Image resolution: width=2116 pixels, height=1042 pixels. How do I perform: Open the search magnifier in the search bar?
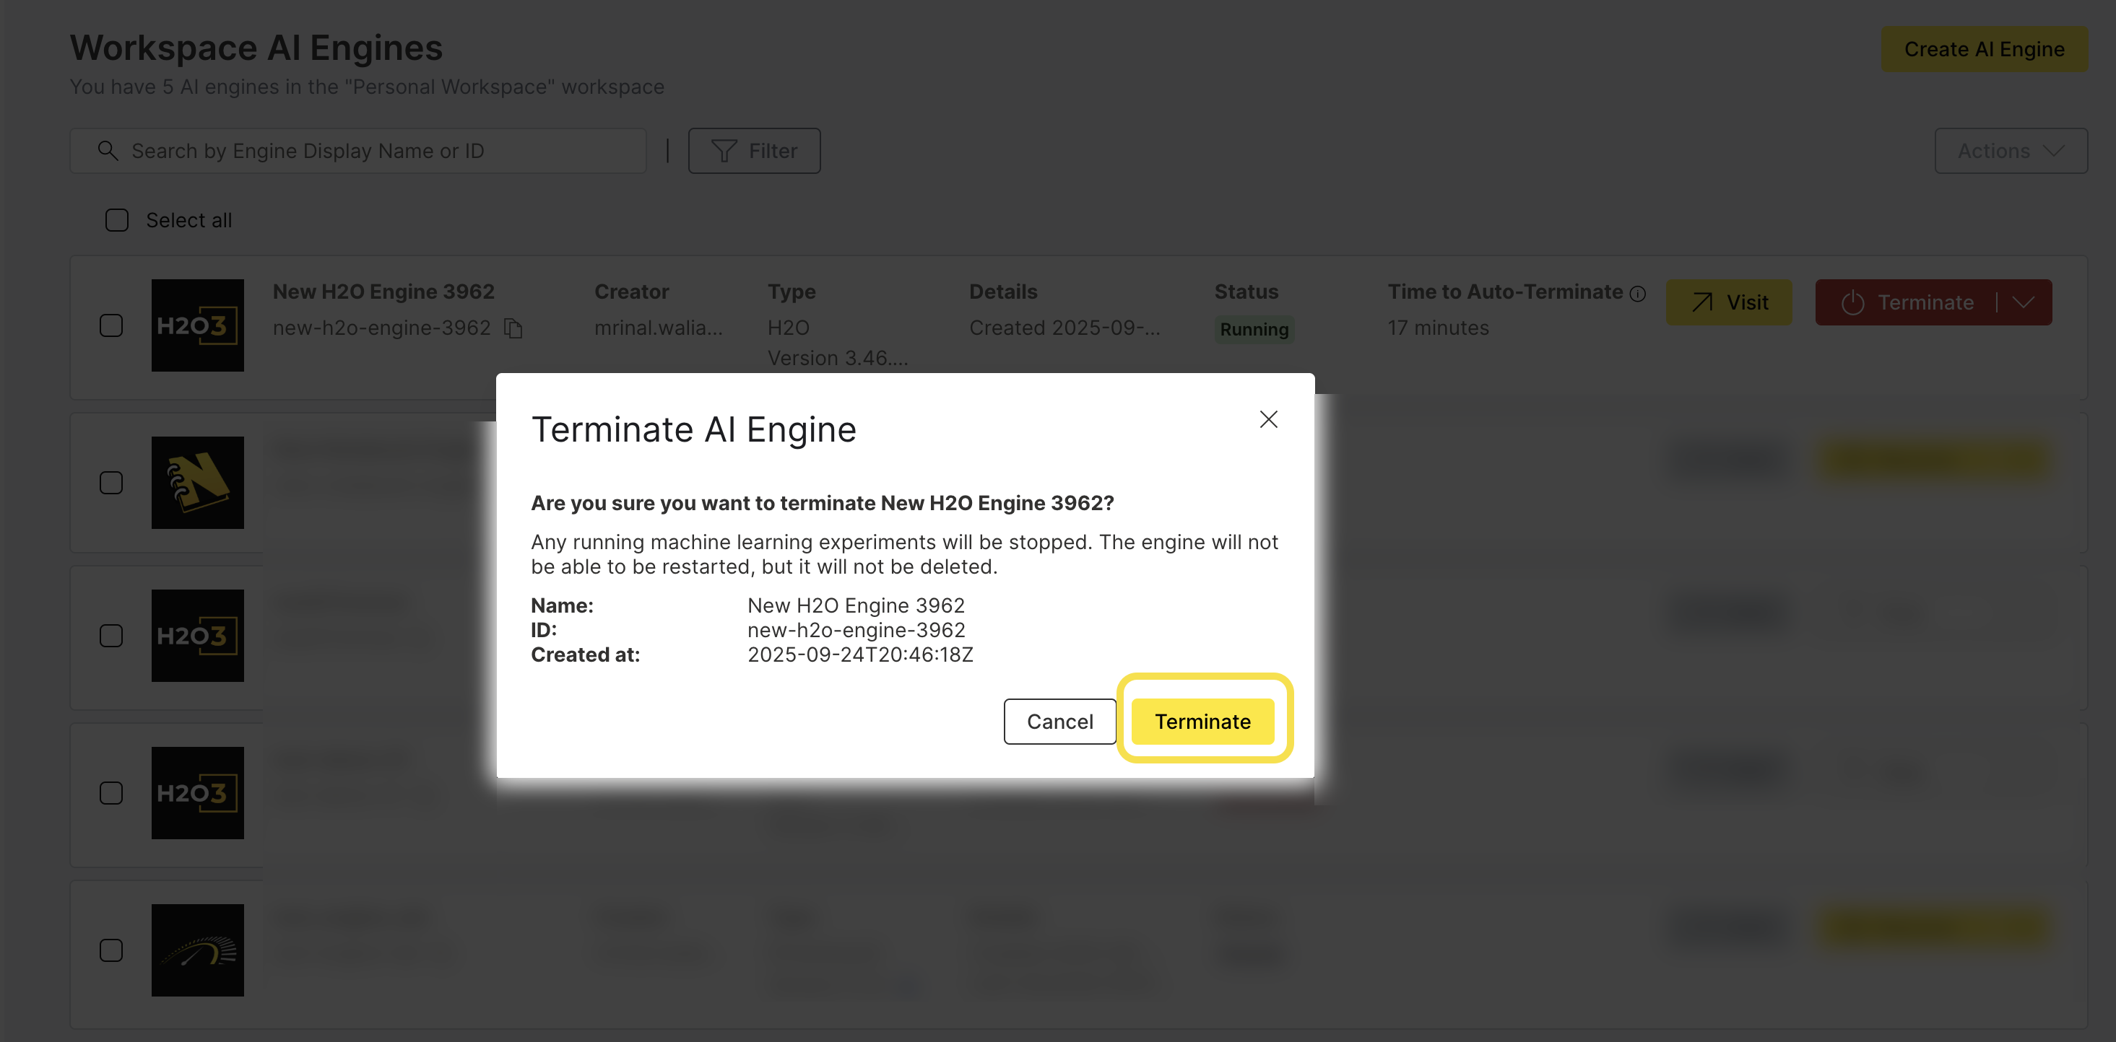(108, 150)
